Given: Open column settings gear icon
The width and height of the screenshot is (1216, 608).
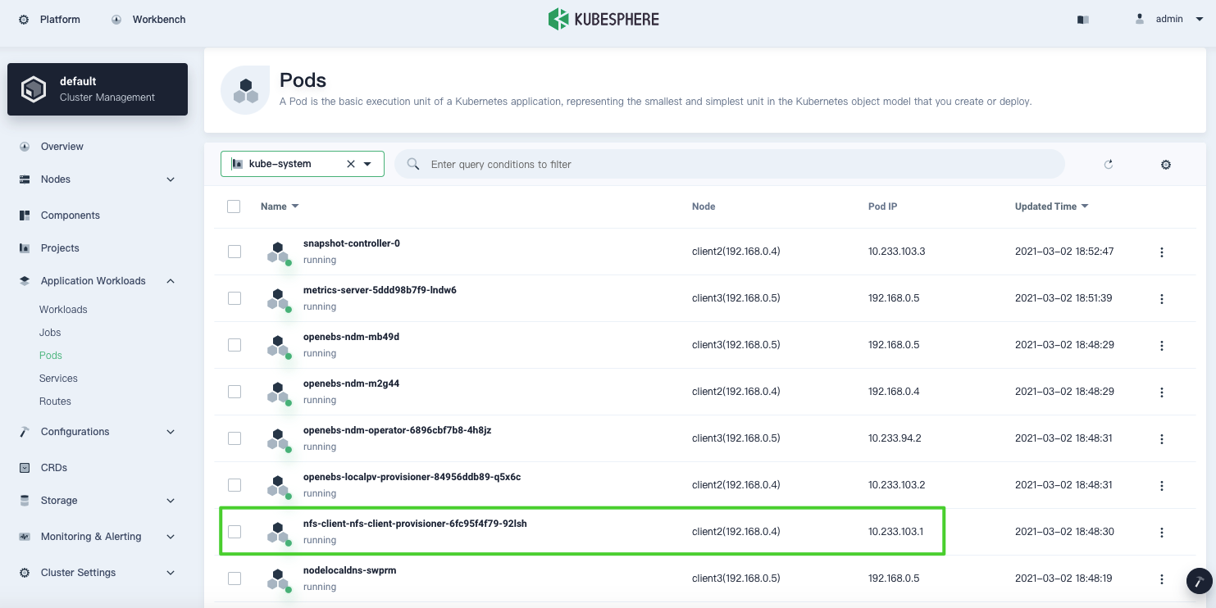Looking at the screenshot, I should click(1165, 165).
